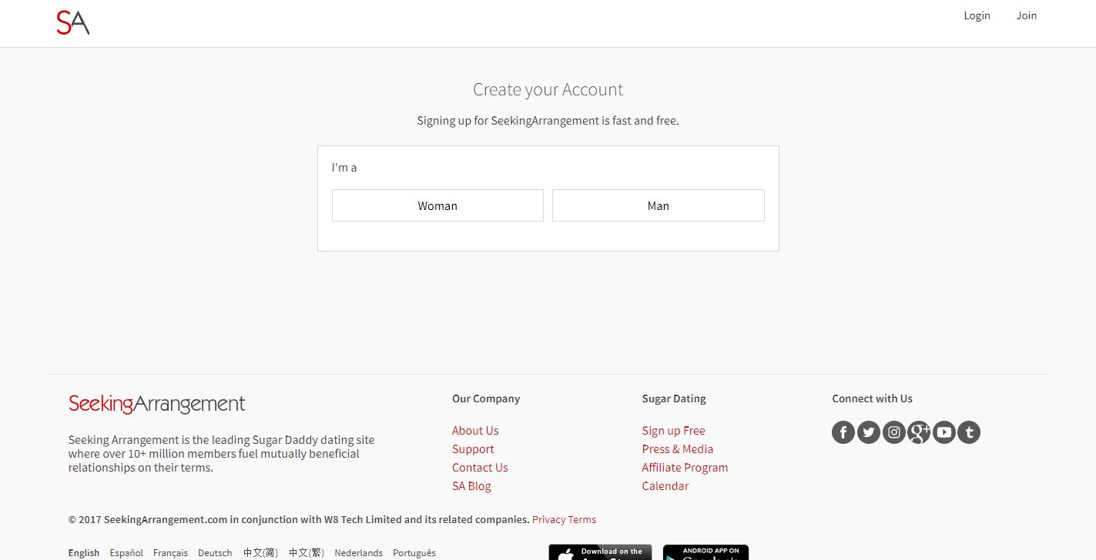This screenshot has height=560, width=1096.
Task: Open the Google Plus social icon
Action: [x=919, y=432]
